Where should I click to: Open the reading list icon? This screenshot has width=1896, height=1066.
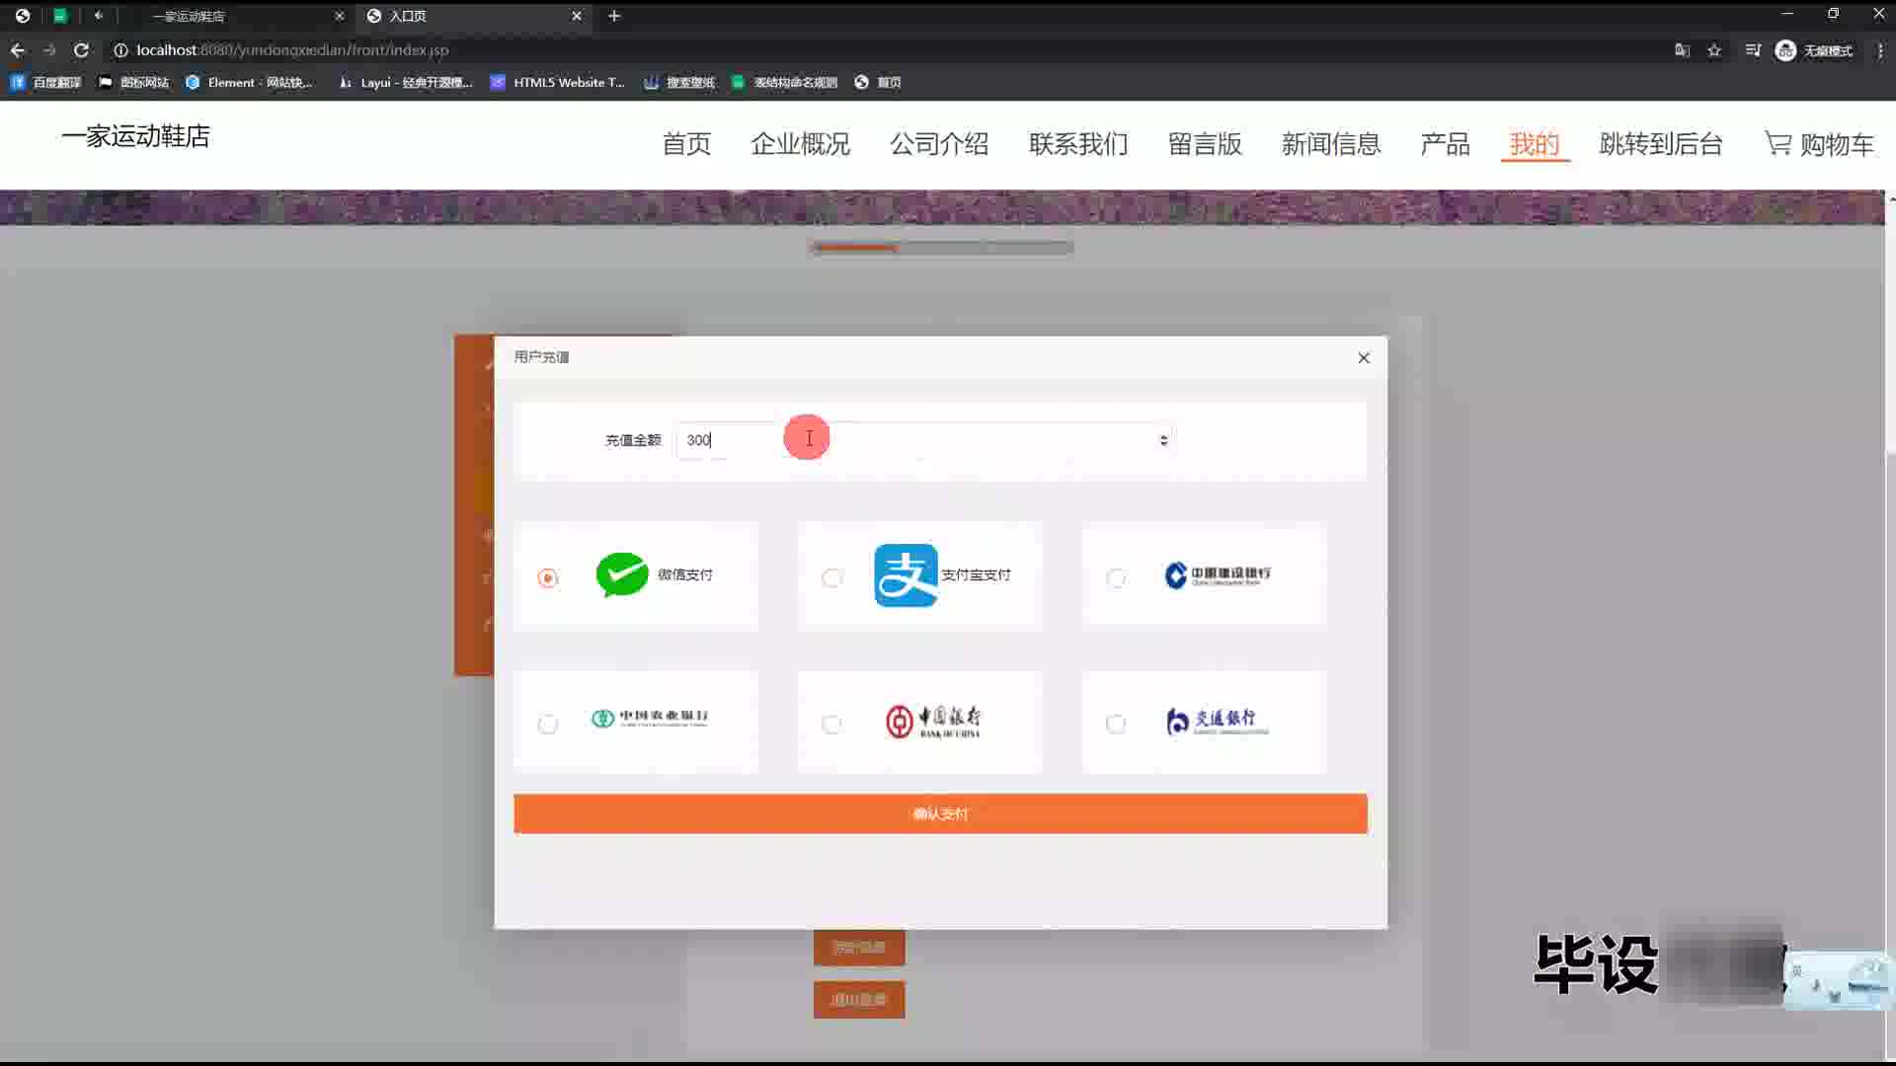1753,50
